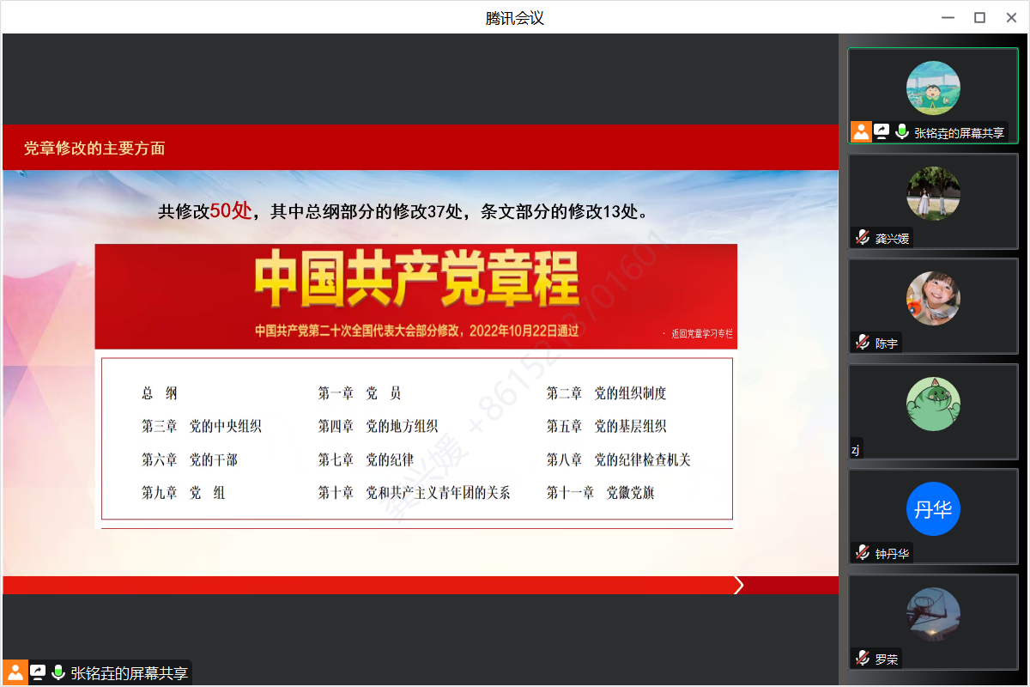Click screen share icon on 张铭垚 tile
This screenshot has height=687, width=1030.
click(882, 132)
